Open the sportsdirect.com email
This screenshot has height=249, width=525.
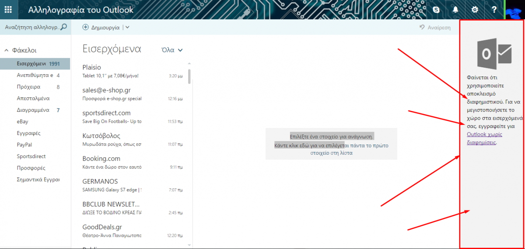pos(133,117)
